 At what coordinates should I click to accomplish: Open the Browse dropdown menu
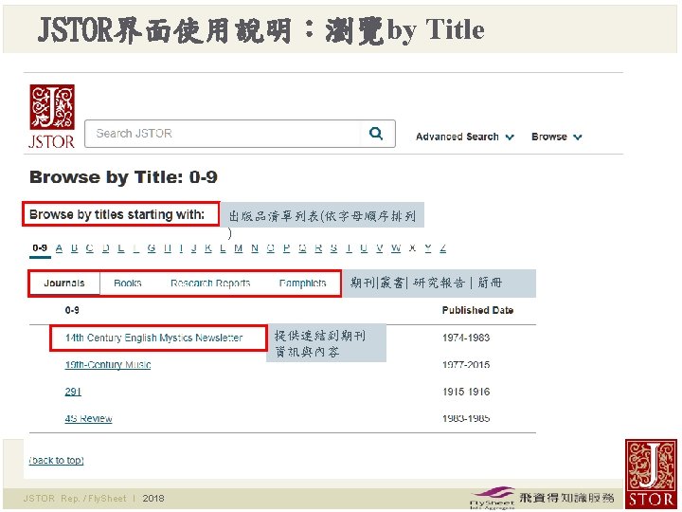(556, 137)
